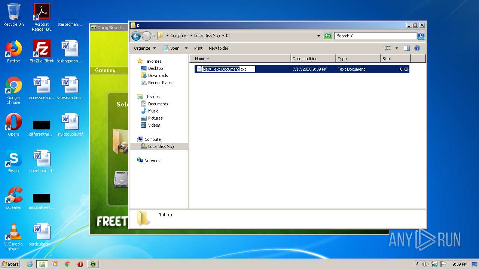Open Firefox desktop shortcut
This screenshot has width=479, height=269.
point(13,52)
